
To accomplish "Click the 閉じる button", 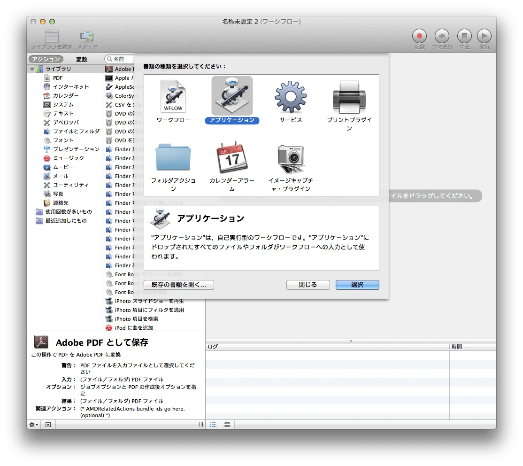I will (308, 285).
